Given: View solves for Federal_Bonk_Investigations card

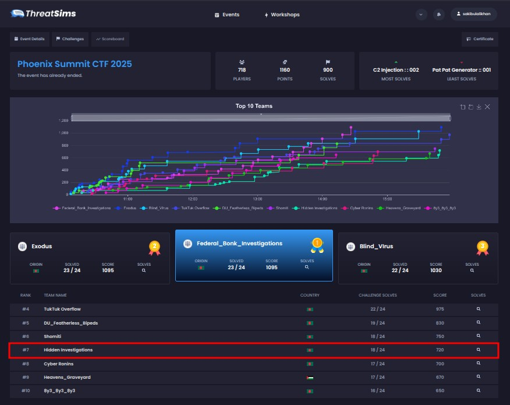Looking at the screenshot, I should point(307,267).
